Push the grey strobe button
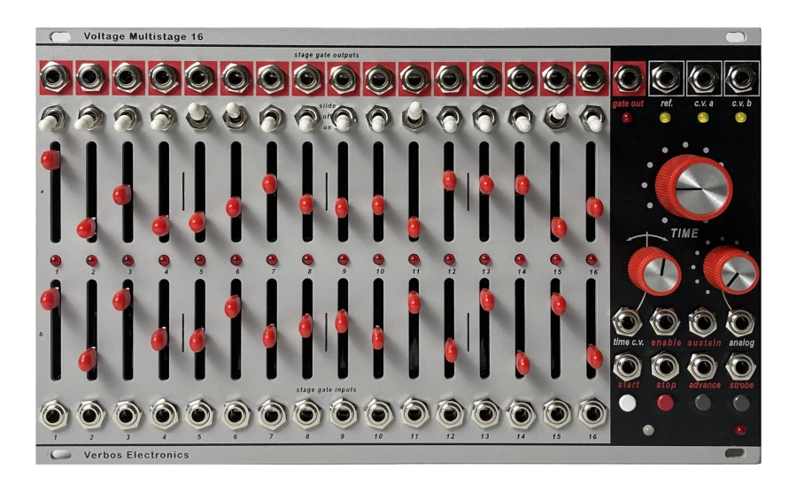The height and width of the screenshot is (492, 797). (740, 404)
